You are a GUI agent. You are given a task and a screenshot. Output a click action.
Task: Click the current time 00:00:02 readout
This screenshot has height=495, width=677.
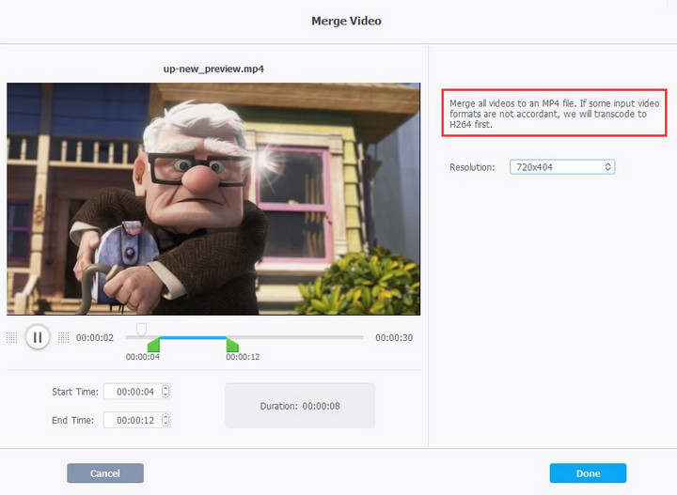[x=95, y=337]
